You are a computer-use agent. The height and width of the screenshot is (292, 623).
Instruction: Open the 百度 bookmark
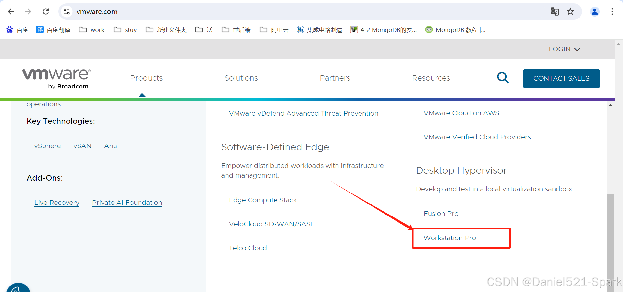pos(18,30)
